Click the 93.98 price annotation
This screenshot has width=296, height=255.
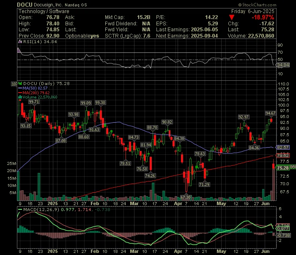74,114
